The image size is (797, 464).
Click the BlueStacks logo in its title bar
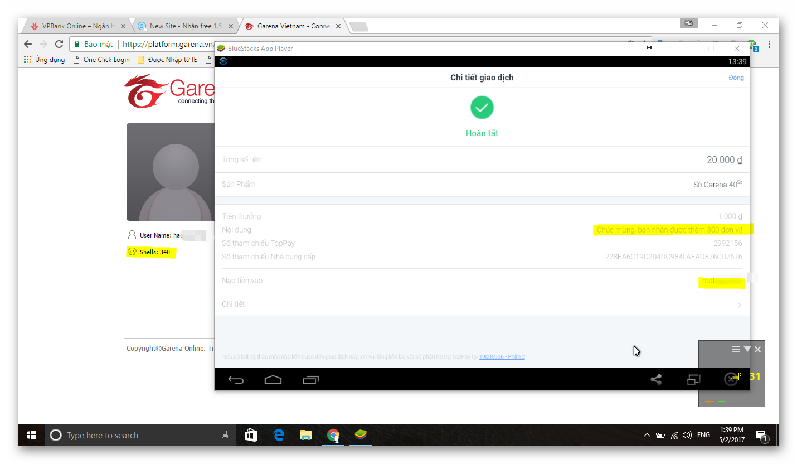[221, 49]
